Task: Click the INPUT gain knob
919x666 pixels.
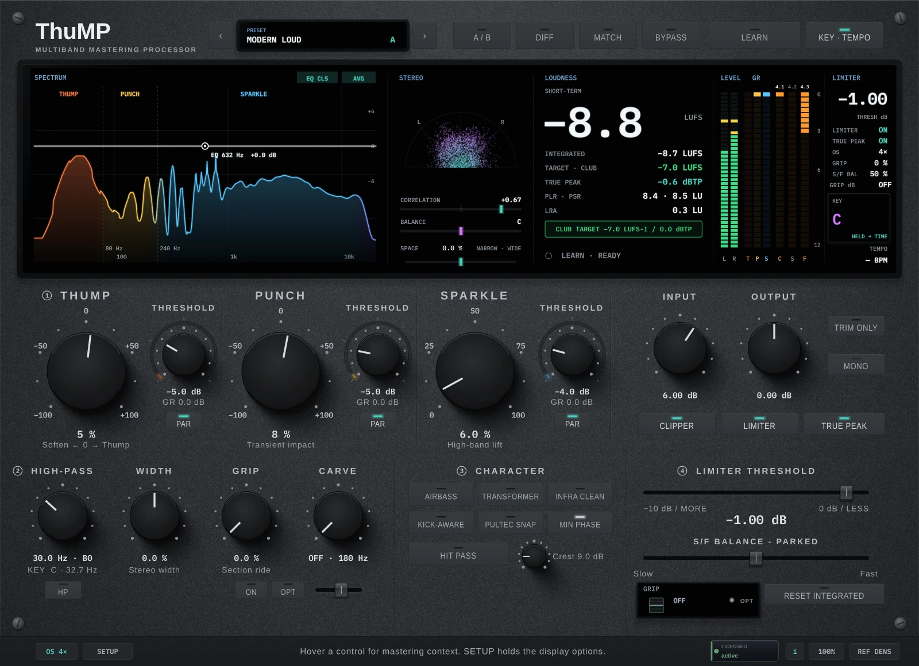Action: 680,348
